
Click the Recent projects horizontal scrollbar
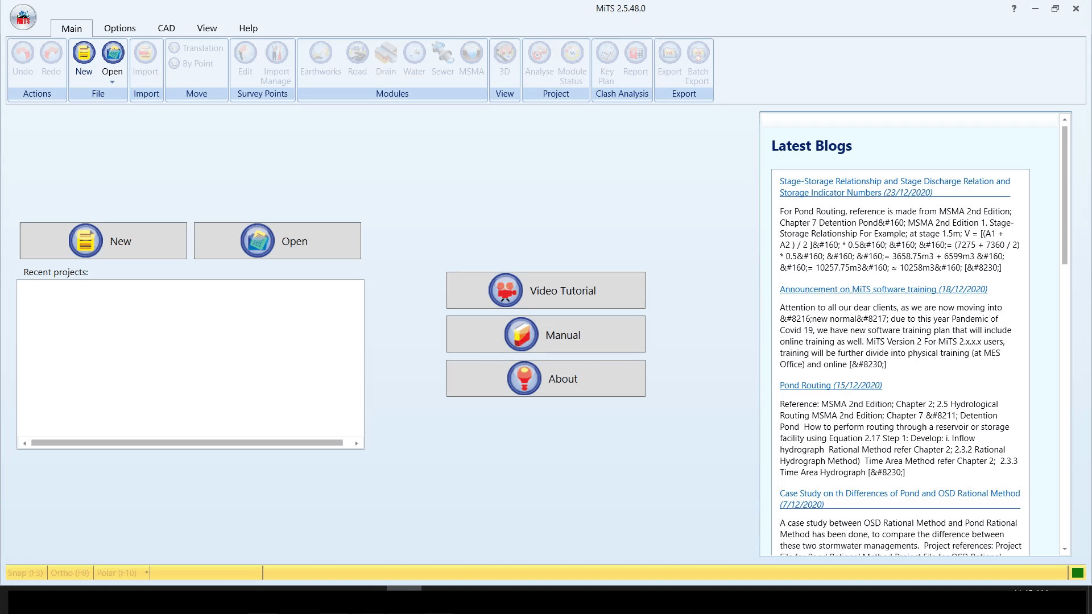tap(187, 443)
